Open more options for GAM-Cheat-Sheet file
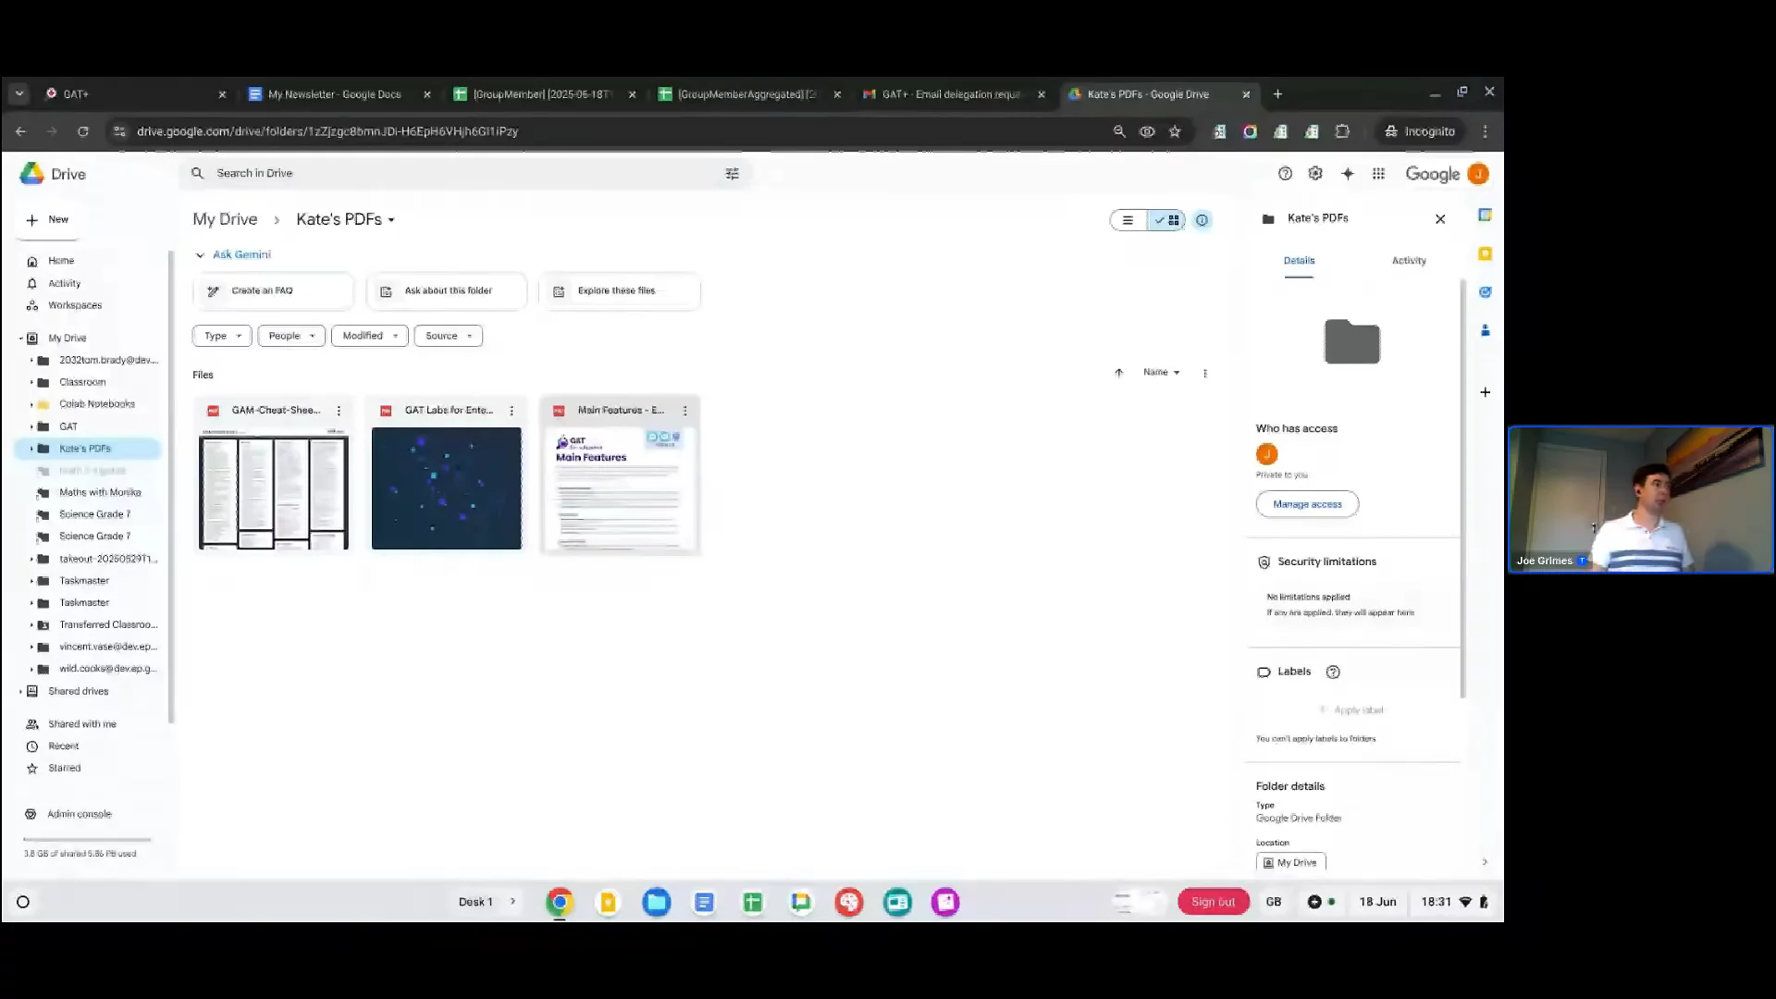Screen dimensions: 1776x999 (x=339, y=411)
